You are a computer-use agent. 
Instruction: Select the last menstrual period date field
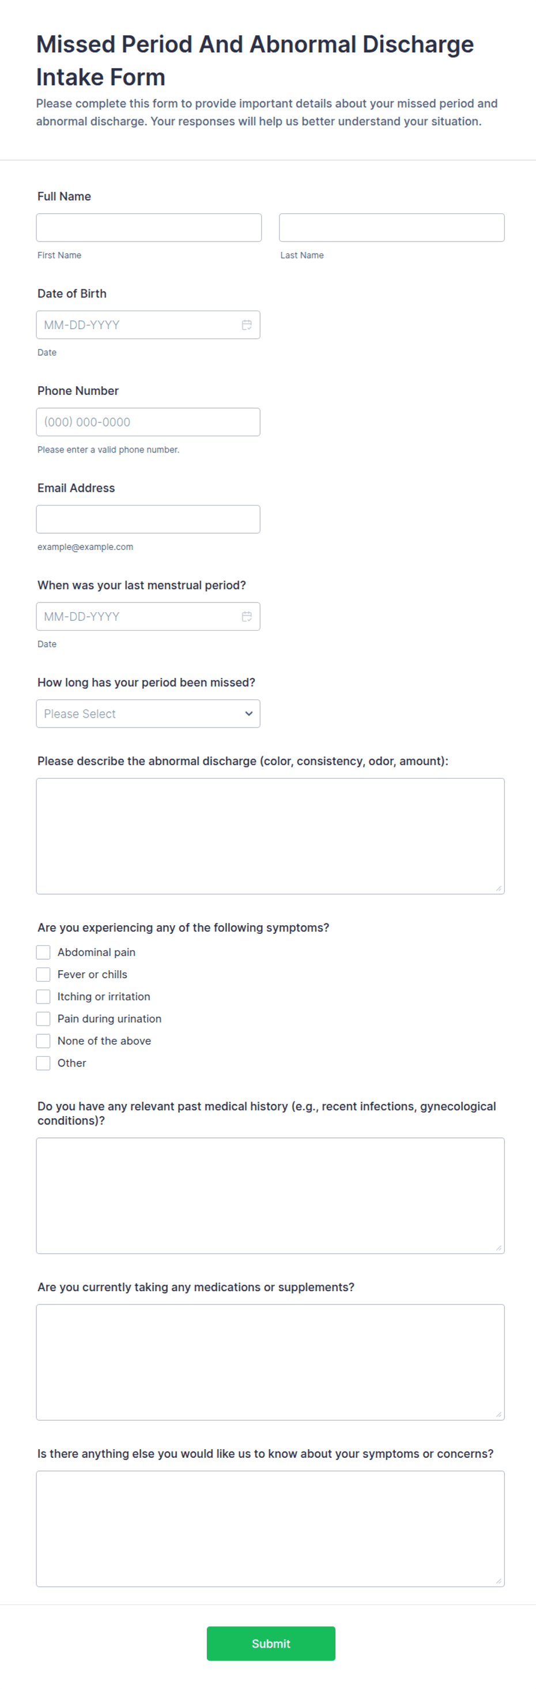(x=148, y=617)
